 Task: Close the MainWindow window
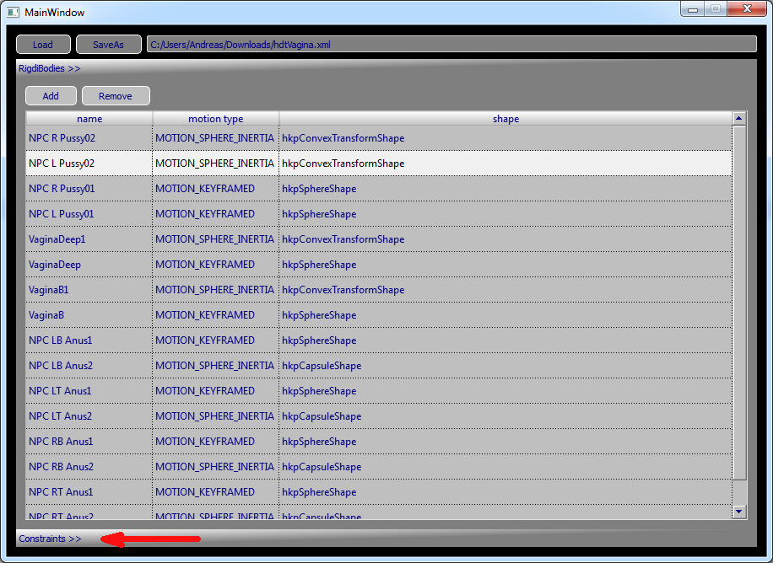747,8
